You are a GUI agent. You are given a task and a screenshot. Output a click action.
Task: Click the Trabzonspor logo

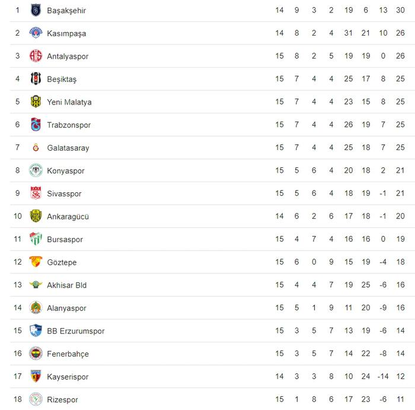click(36, 125)
